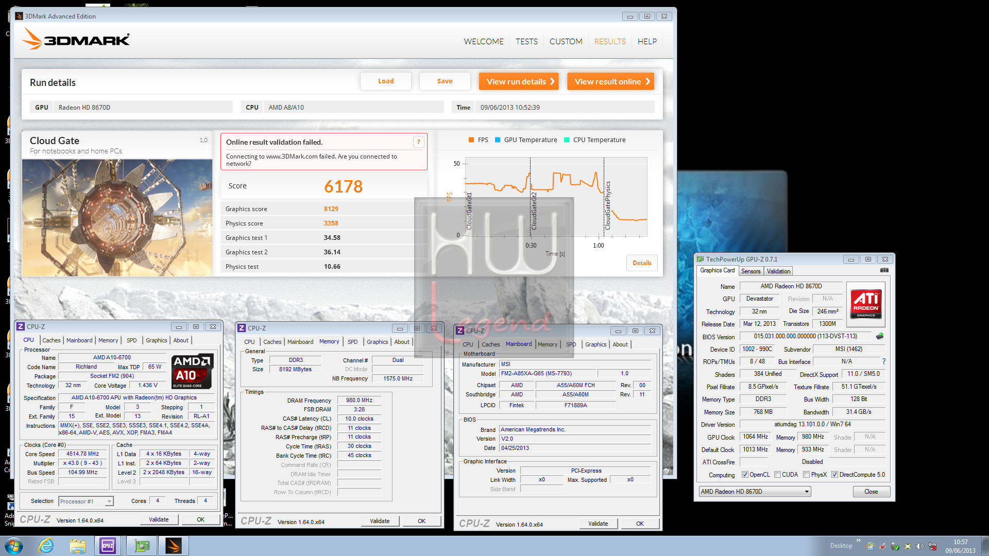Click the volume speaker tray icon

click(x=920, y=546)
